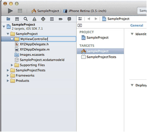This screenshot has height=132, width=147.
Task: Click the Run (play) button
Action: (x=10, y=11)
